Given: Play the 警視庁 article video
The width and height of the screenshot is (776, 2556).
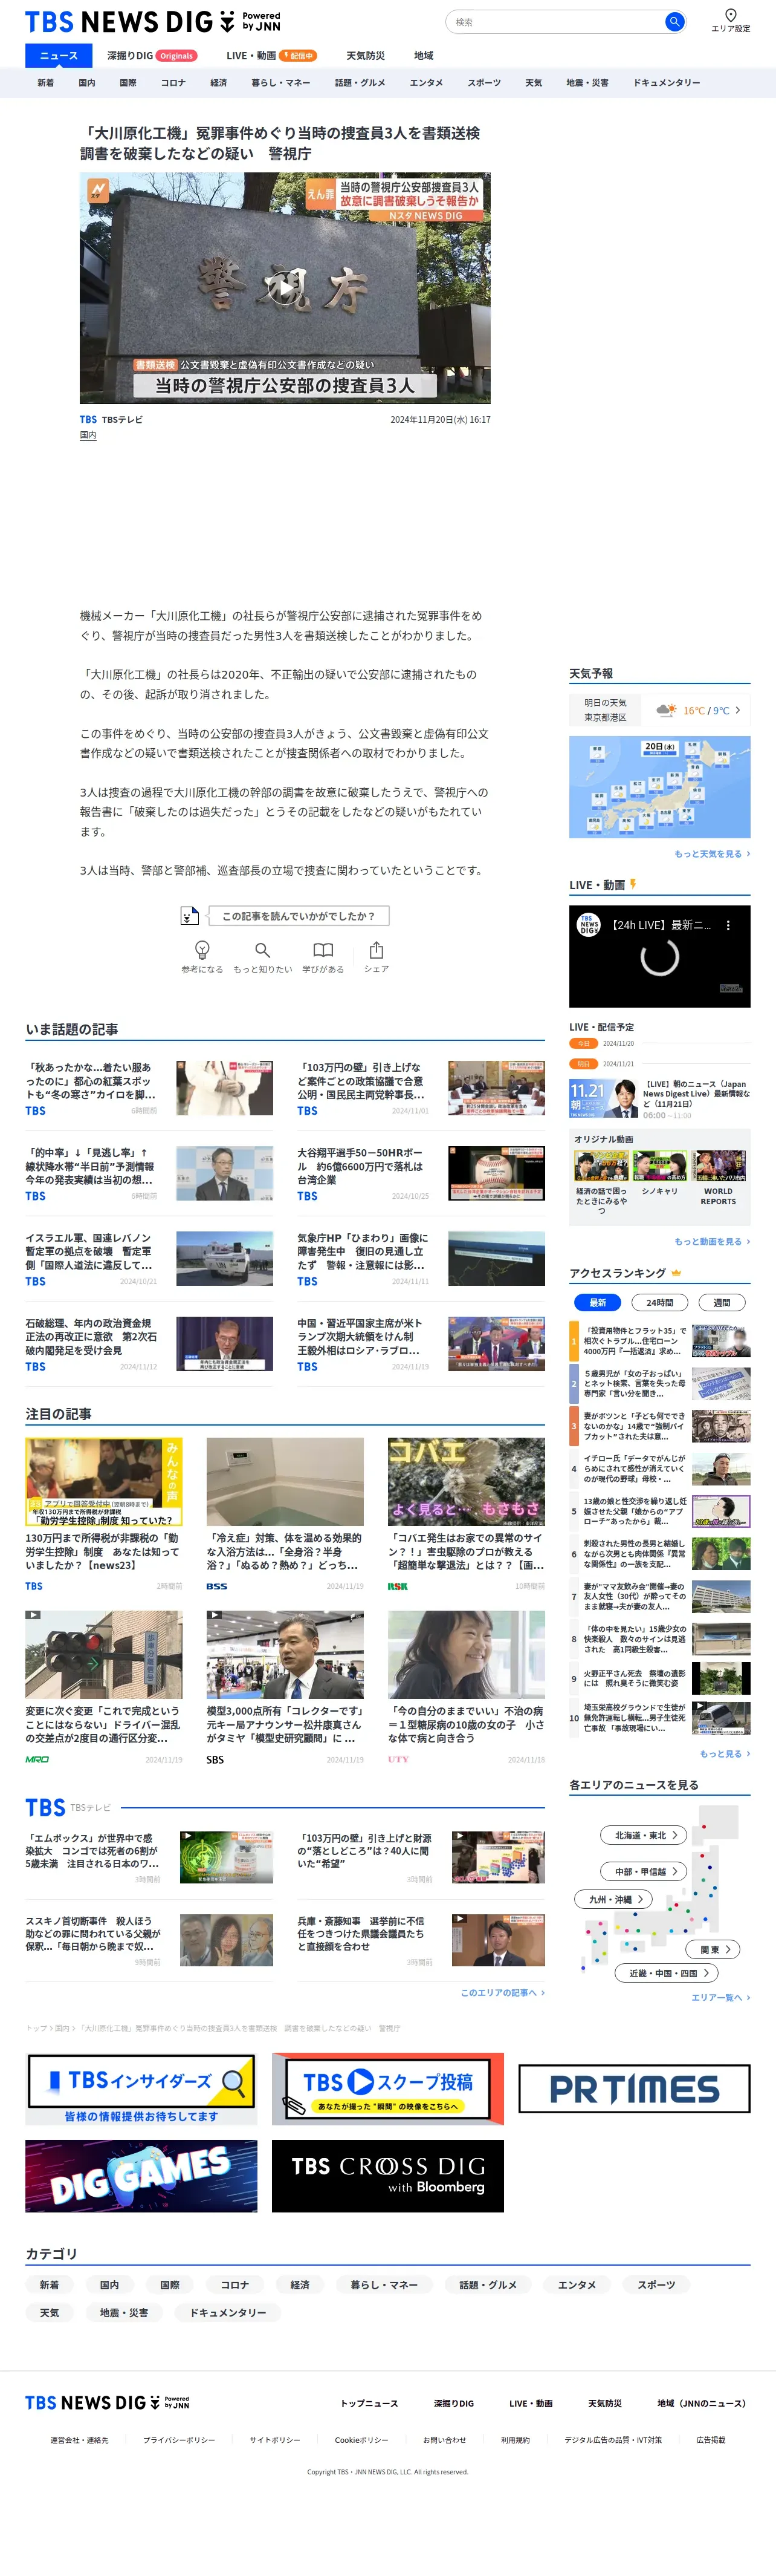Looking at the screenshot, I should [x=285, y=289].
